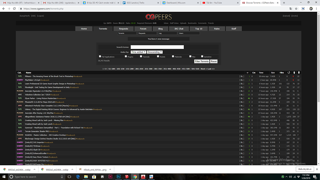Click the browser address bar URL
Viewport: 320px width, 180px height.
(43, 8)
